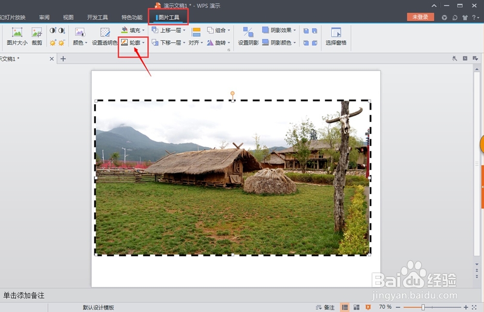This screenshot has width=484, height=312.
Task: Open the help question mark menu
Action: coord(476,17)
